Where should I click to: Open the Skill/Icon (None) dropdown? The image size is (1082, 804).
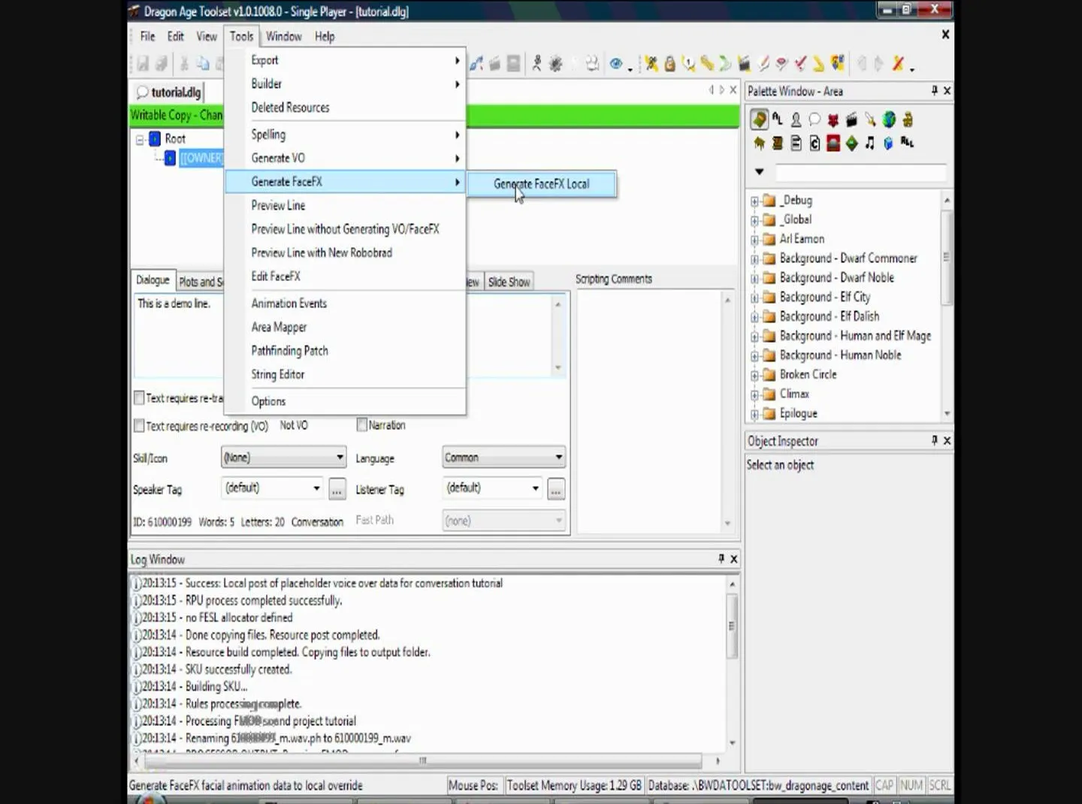point(283,457)
